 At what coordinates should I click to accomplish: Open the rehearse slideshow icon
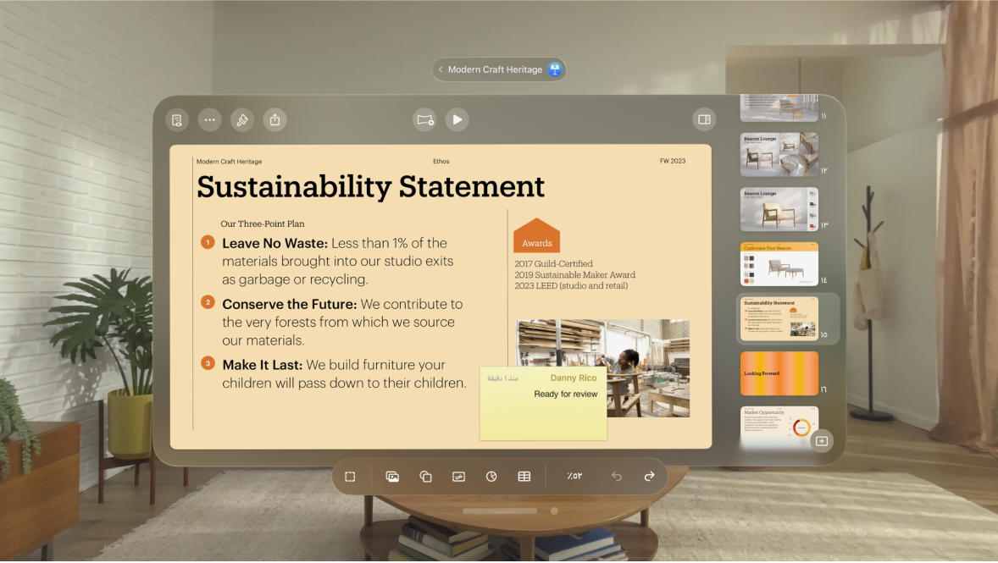[424, 120]
